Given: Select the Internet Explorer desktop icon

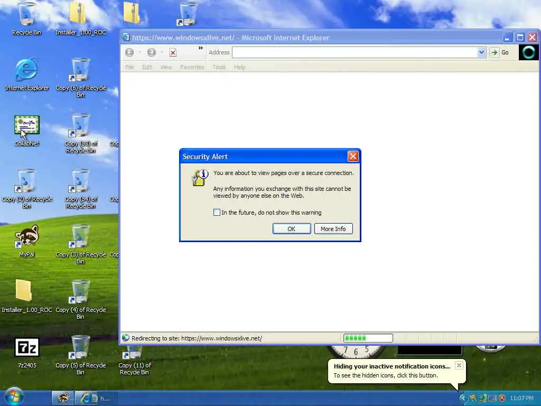Looking at the screenshot, I should [x=26, y=74].
